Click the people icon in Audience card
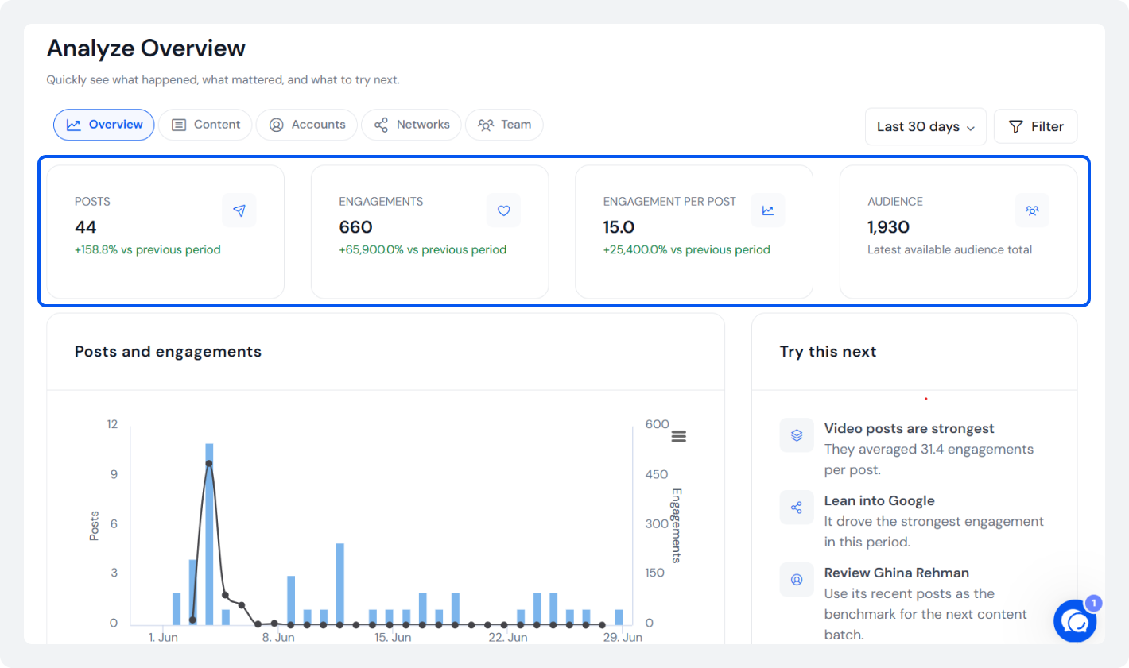Image resolution: width=1129 pixels, height=668 pixels. point(1032,210)
